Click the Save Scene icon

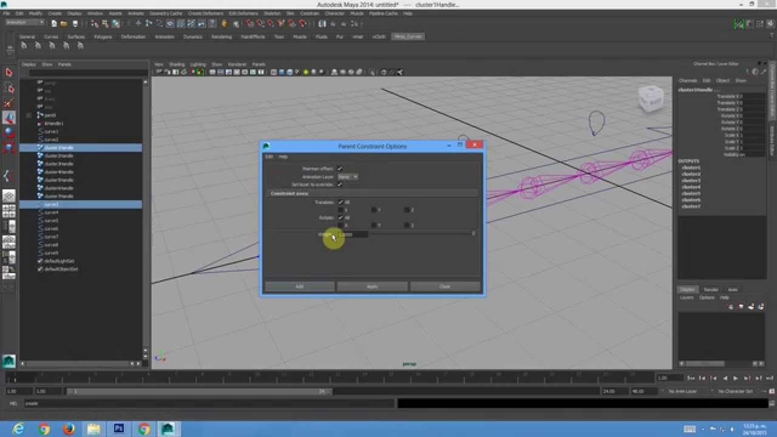pos(75,24)
